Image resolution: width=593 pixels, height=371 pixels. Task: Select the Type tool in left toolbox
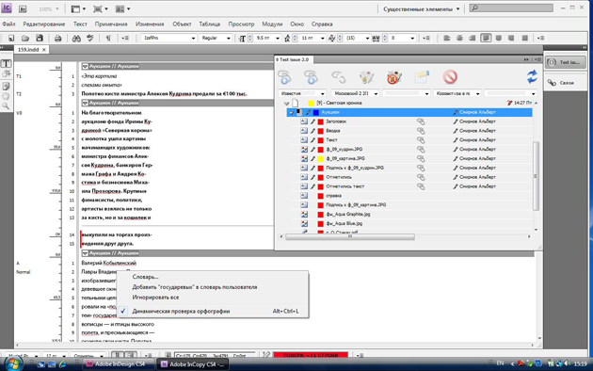pos(6,63)
